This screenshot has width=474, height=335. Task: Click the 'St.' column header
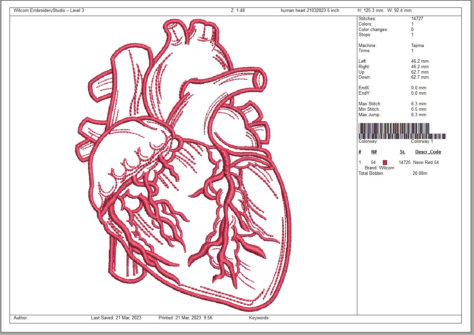[x=403, y=152]
